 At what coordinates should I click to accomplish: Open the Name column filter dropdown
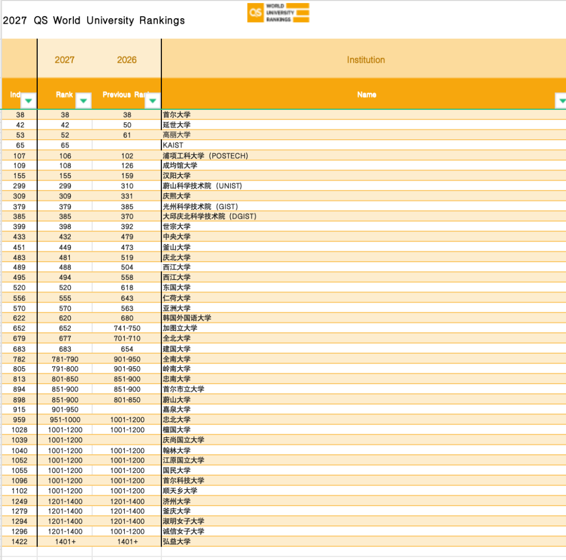click(x=561, y=100)
